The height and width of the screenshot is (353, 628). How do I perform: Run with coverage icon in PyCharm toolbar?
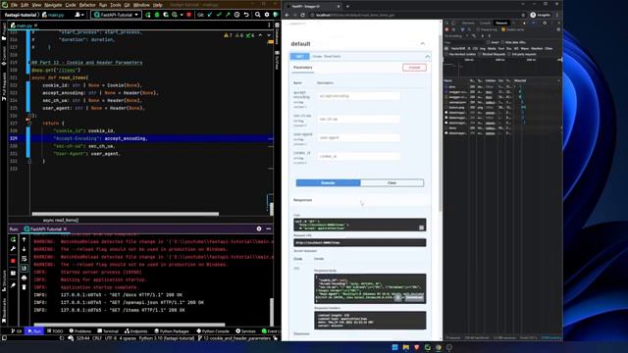pos(166,15)
